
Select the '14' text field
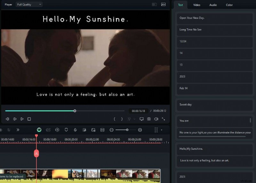pos(215,54)
